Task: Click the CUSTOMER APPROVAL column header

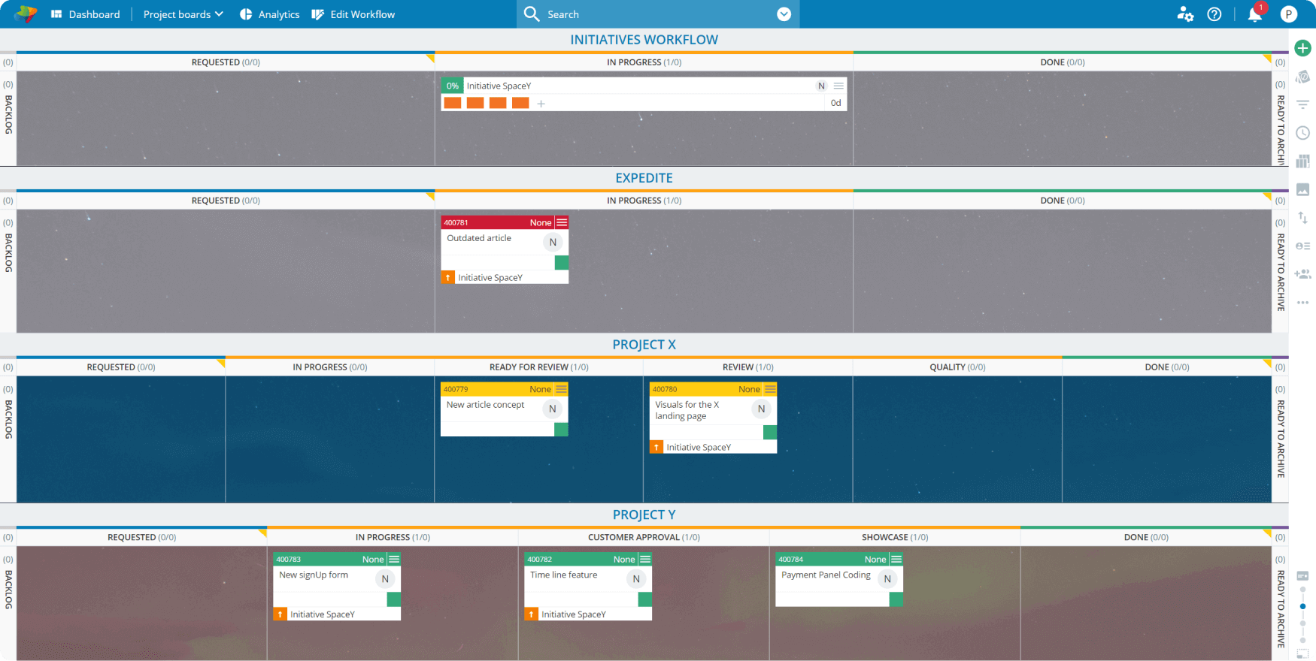Action: [x=644, y=537]
